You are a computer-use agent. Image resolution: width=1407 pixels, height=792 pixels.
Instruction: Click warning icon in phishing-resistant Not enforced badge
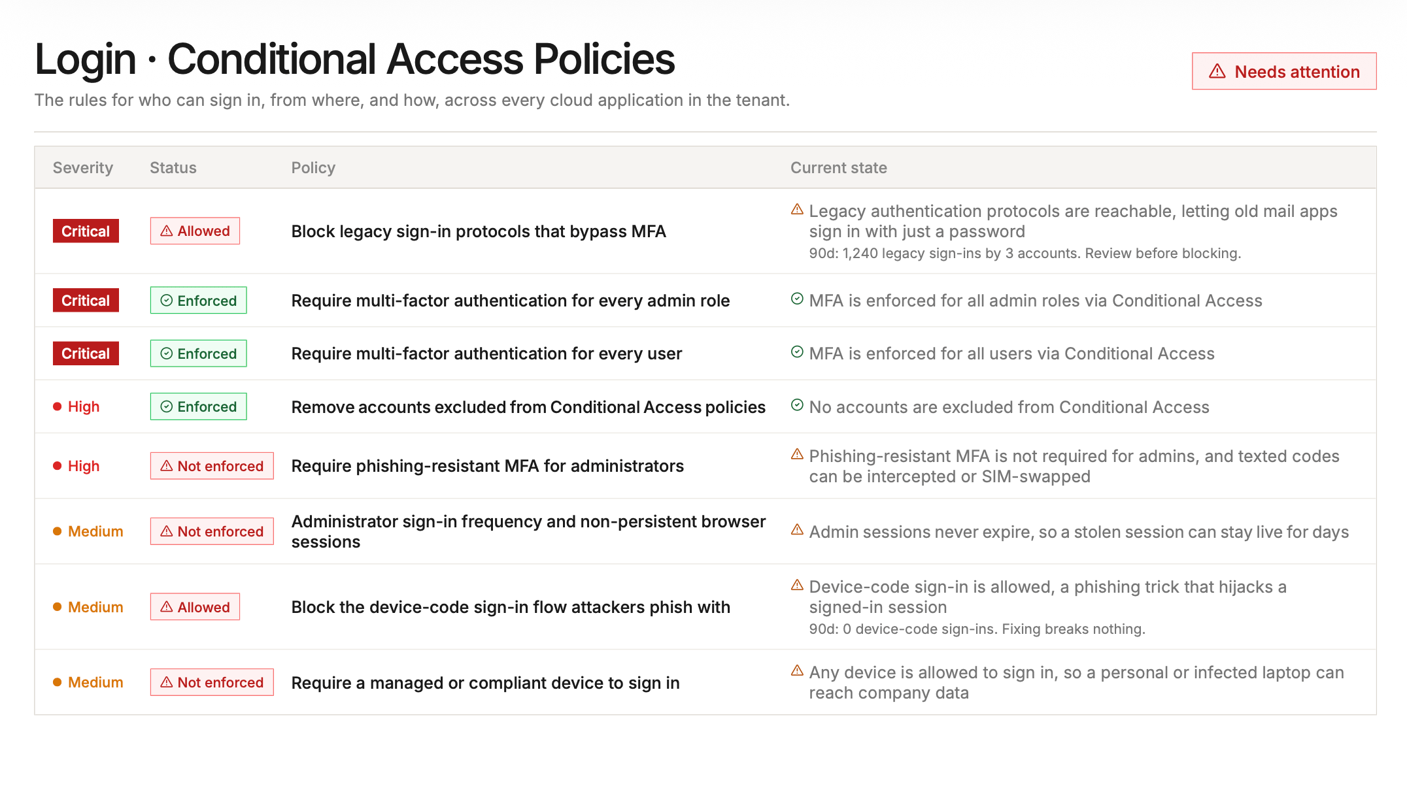(167, 466)
